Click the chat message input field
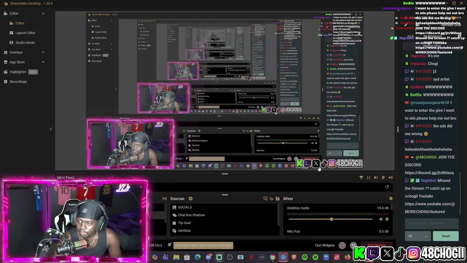The height and width of the screenshot is (263, 467). point(432,223)
